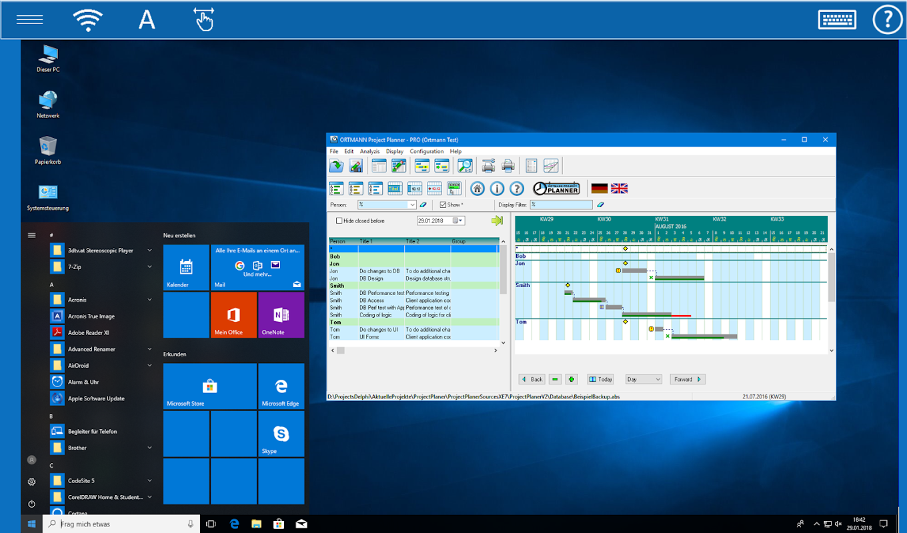Open the Configuration menu
907x533 pixels.
426,151
